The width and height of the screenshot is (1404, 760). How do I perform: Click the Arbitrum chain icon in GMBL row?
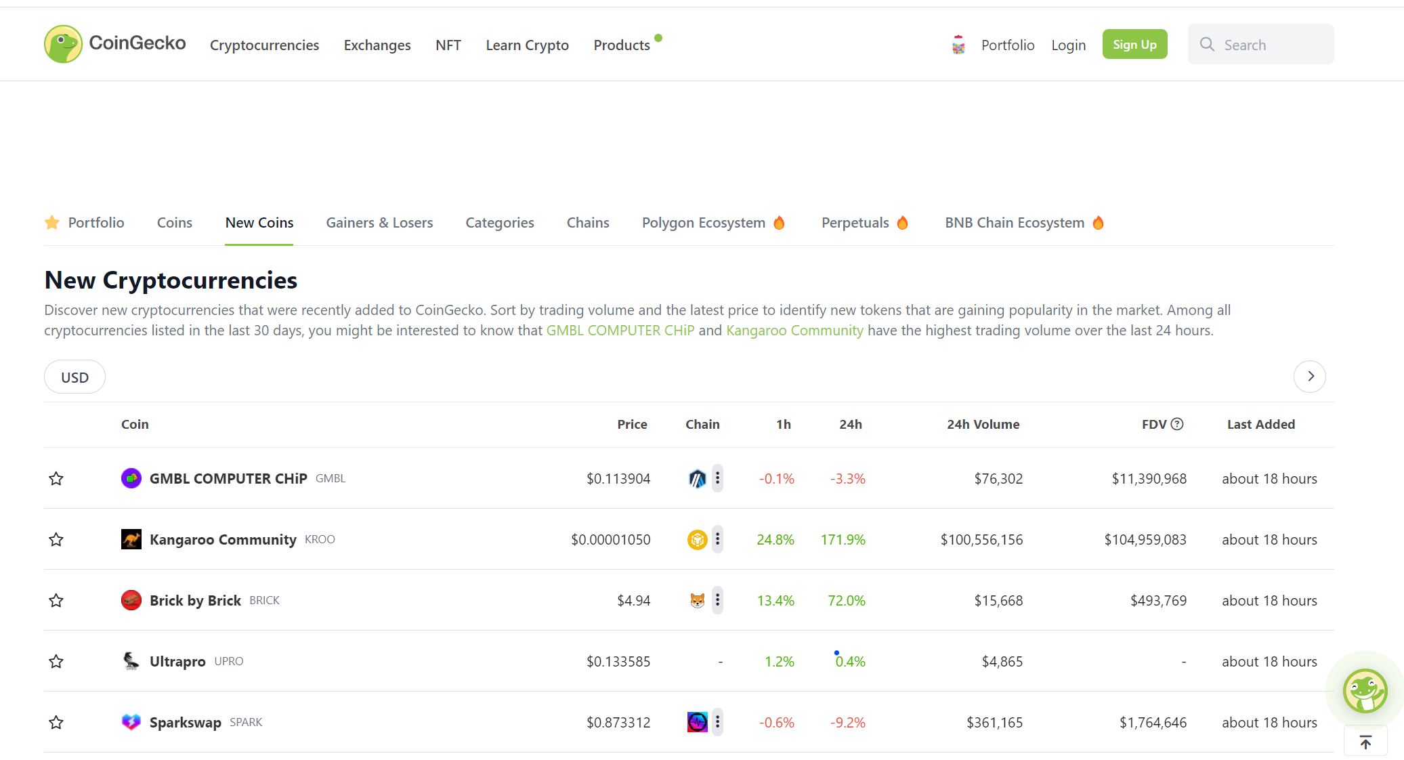pos(698,478)
